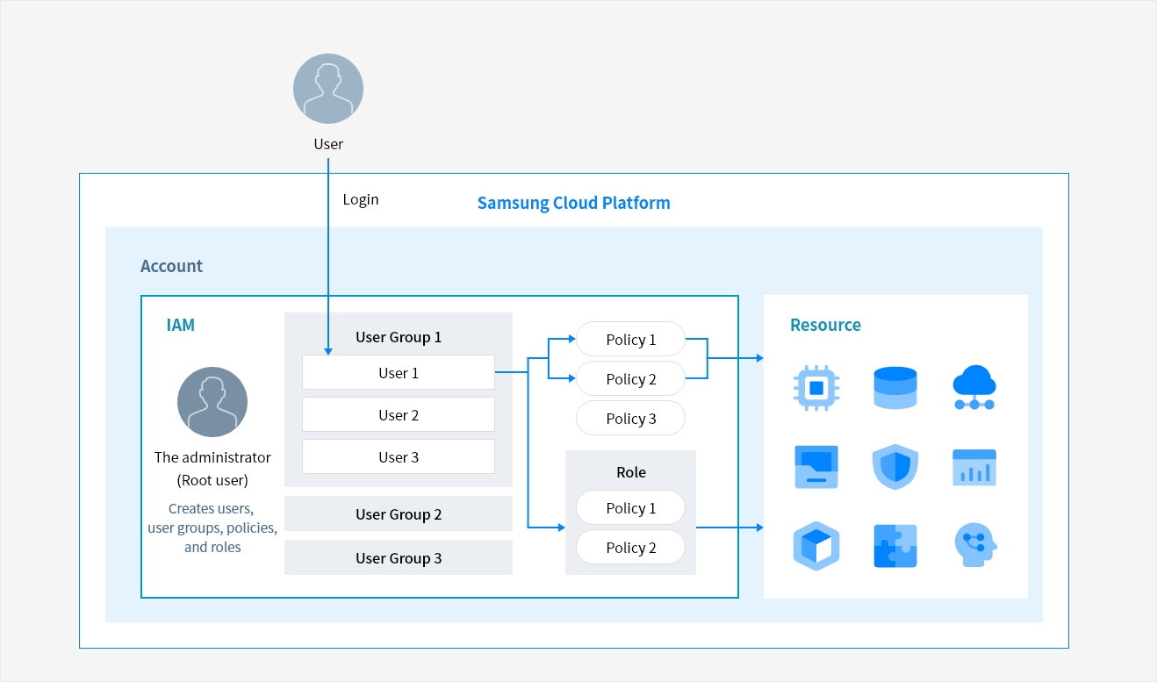Click the administrator Root user avatar
This screenshot has height=682, width=1157.
[x=212, y=402]
